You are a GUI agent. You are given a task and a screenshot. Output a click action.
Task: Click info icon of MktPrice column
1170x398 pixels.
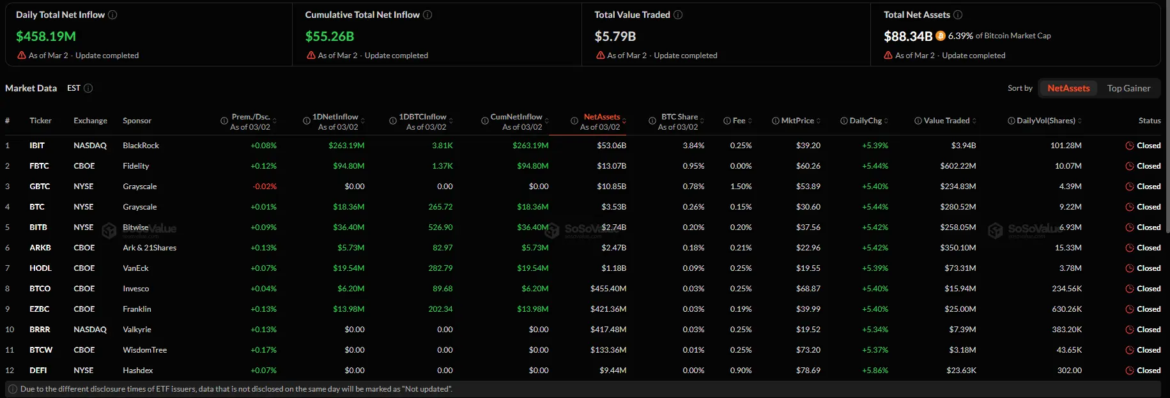776,121
